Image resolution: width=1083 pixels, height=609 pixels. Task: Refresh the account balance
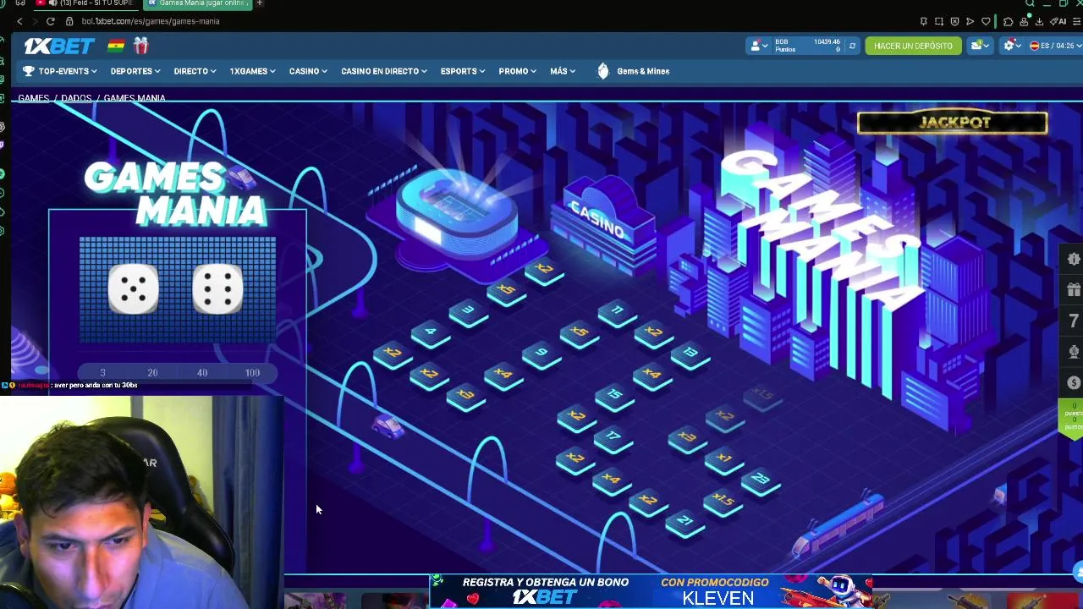[852, 46]
